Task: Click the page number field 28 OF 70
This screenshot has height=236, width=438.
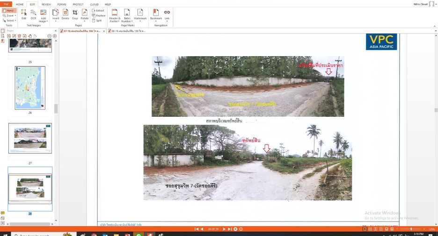Action: click(x=213, y=229)
